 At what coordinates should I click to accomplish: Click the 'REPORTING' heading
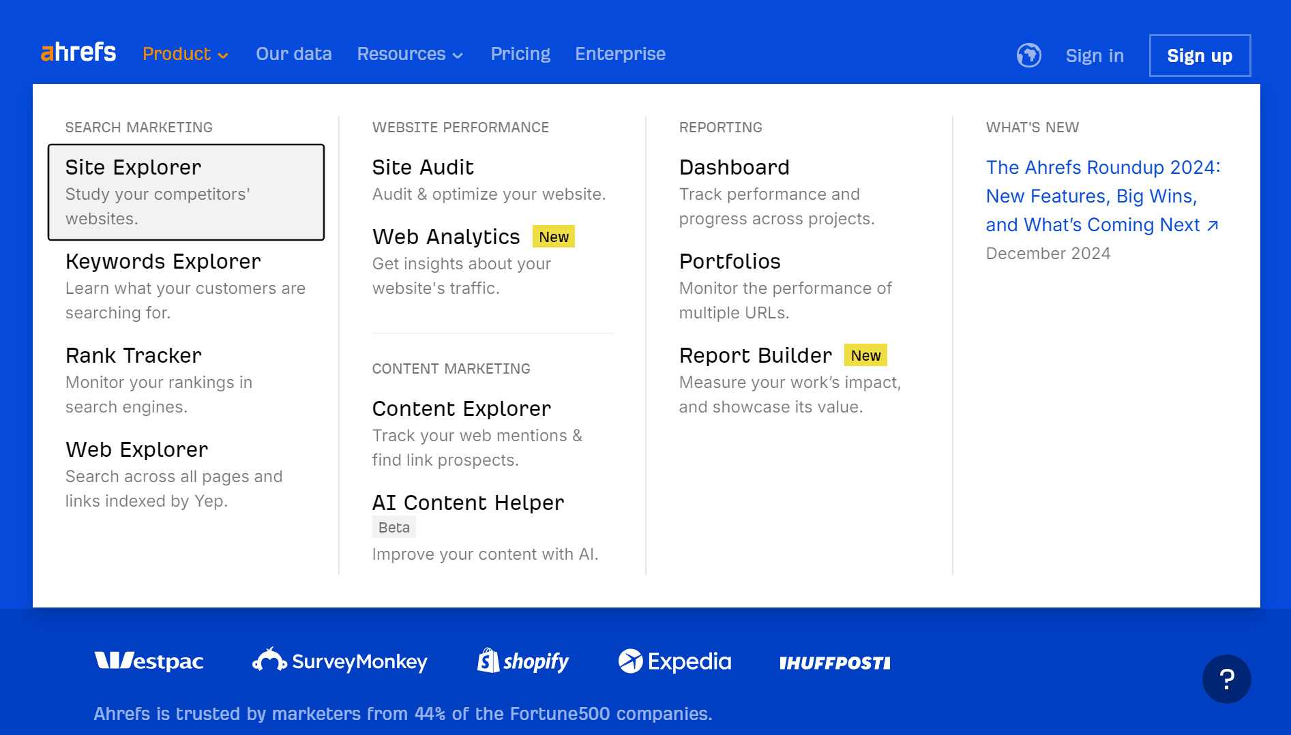click(721, 127)
